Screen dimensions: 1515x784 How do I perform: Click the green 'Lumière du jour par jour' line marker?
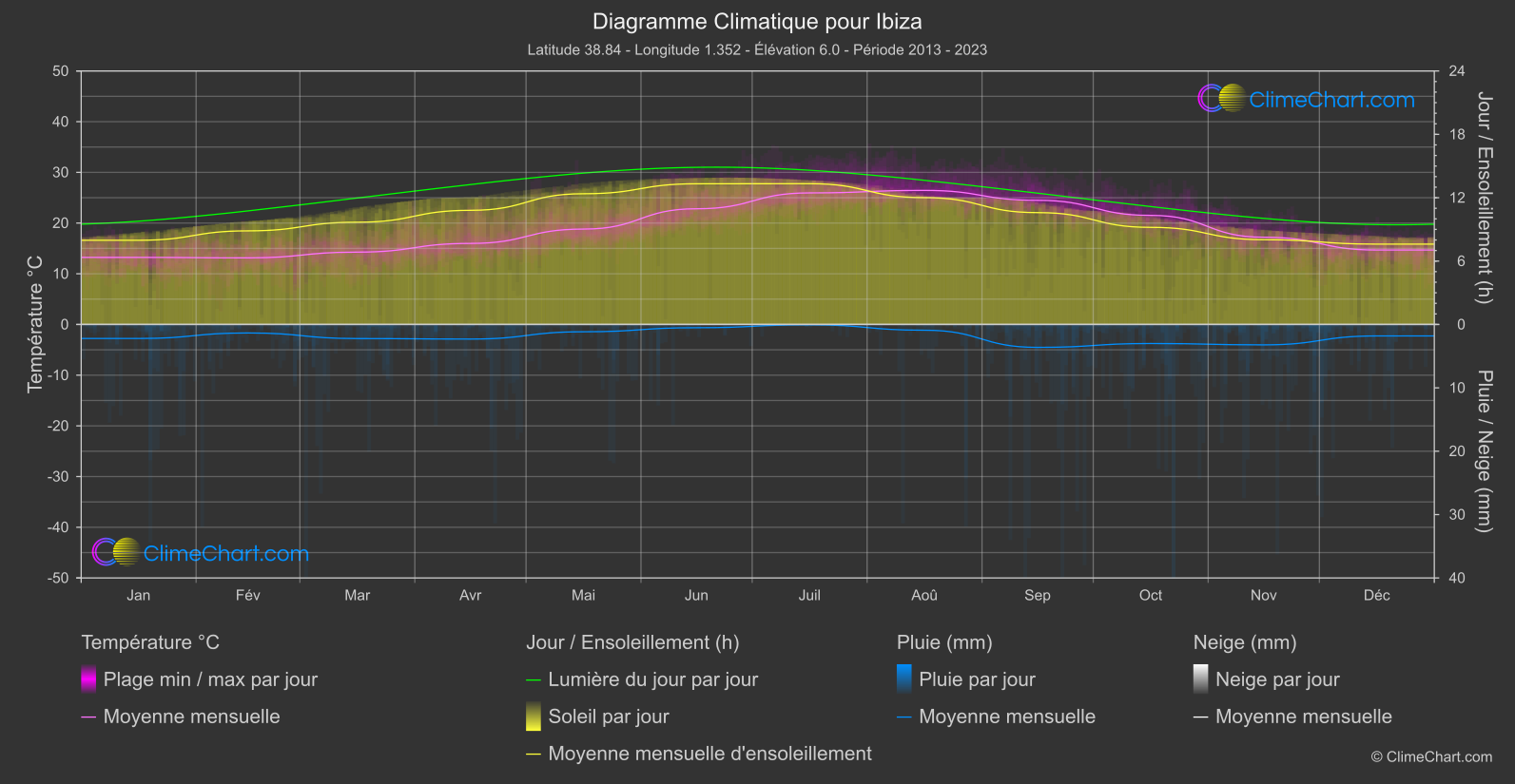(x=534, y=679)
